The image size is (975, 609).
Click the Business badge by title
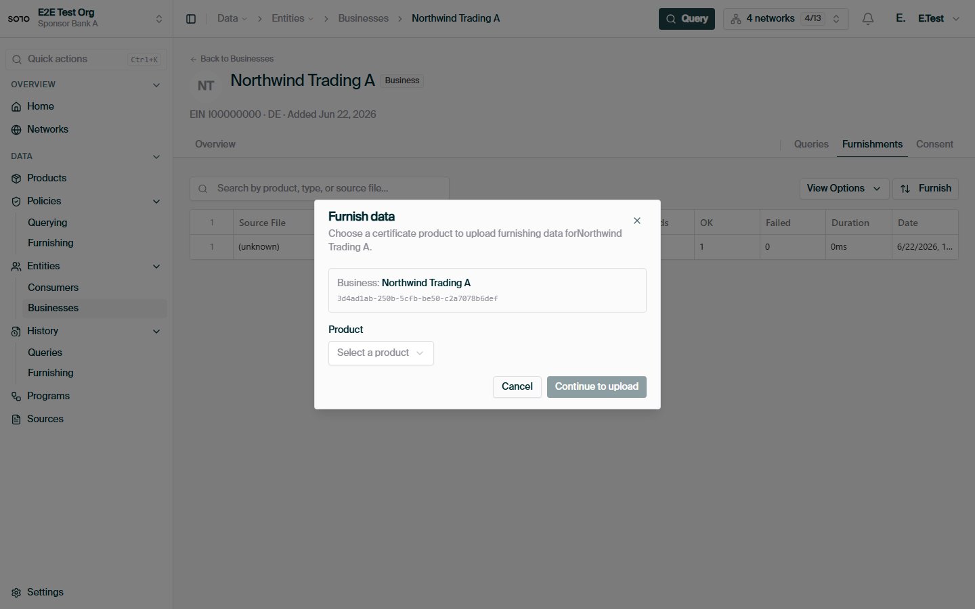[x=402, y=81]
